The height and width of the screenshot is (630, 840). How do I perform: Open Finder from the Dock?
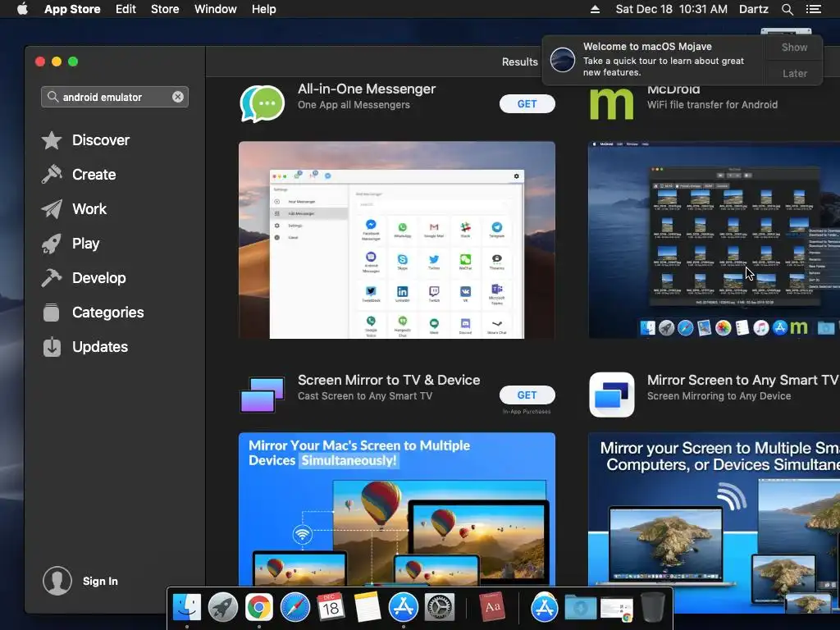coord(186,608)
